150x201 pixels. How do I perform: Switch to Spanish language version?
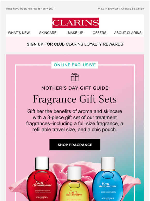tap(139, 9)
